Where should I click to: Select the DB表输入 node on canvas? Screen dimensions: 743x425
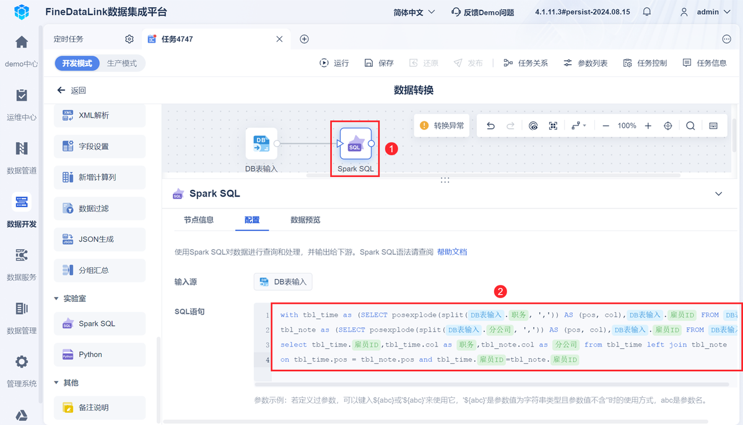click(x=261, y=144)
